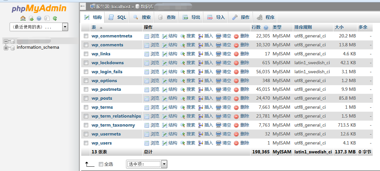This screenshot has width=380, height=171.
Task: Tick the wp_comments checkbox
Action: (x=86, y=45)
